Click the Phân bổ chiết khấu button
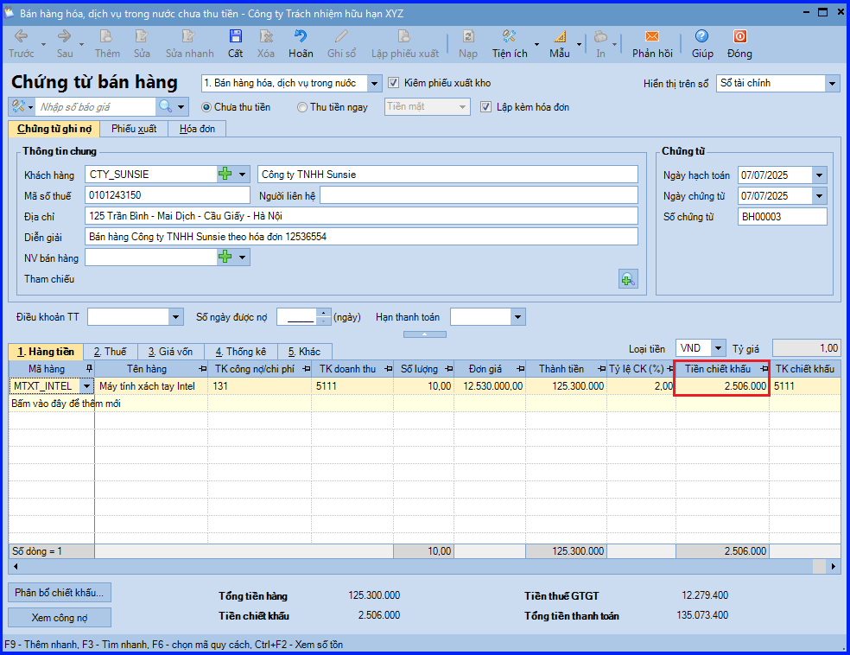 60,593
